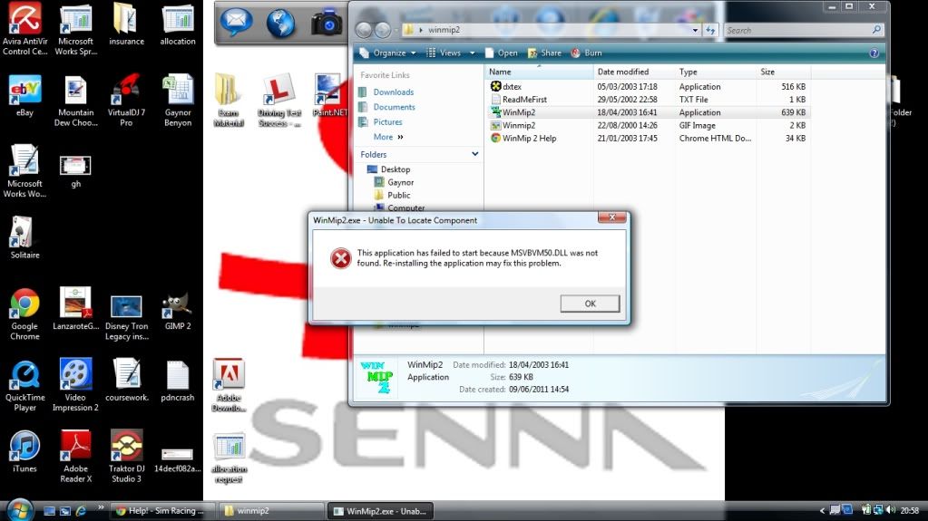928x521 pixels.
Task: Select Desktop in the Folders tree
Action: point(395,169)
